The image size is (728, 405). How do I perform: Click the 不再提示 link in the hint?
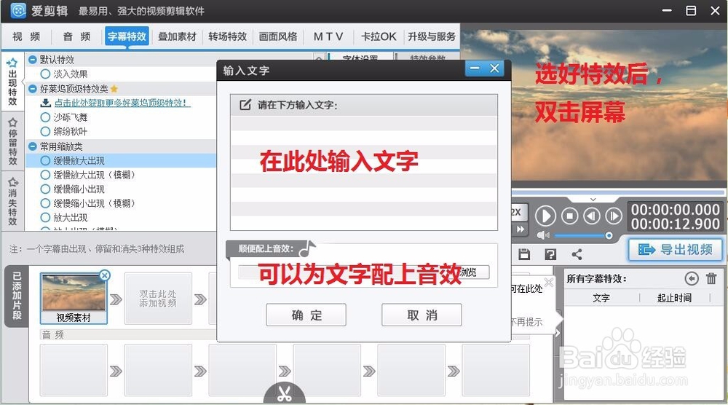(526, 322)
